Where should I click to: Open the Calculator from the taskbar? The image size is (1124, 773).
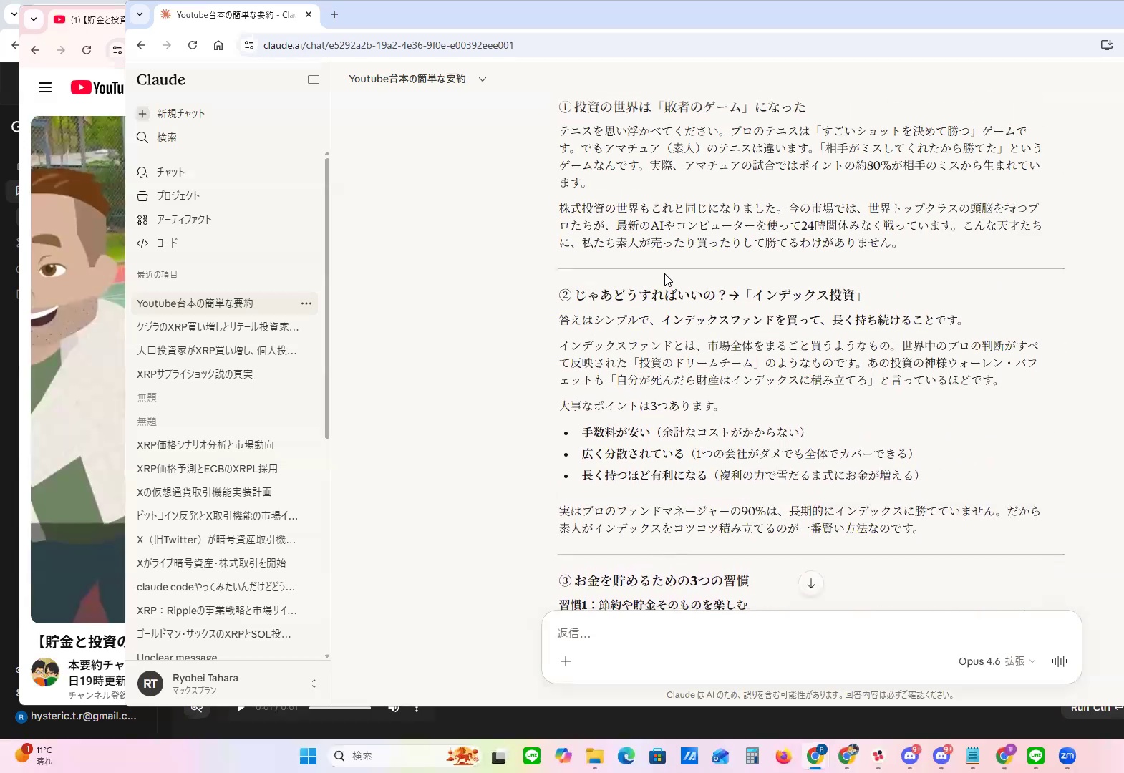click(x=752, y=756)
